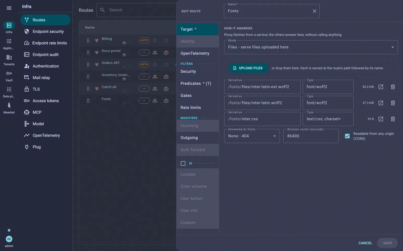Screen dimensions: 403x251
Task: Click the Upload Files button
Action: click(x=248, y=68)
